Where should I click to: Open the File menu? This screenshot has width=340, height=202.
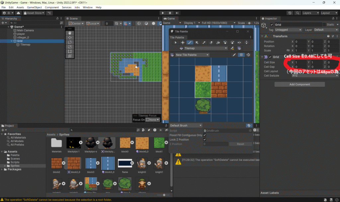3,7
